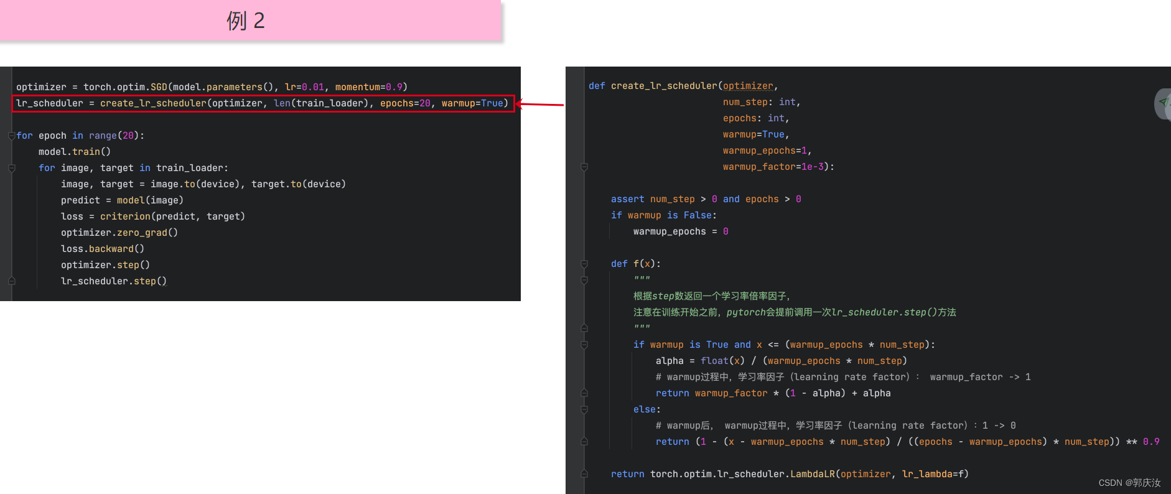Click the '例 2' heading text
Screen dimensions: 1171x494
pyautogui.click(x=246, y=21)
